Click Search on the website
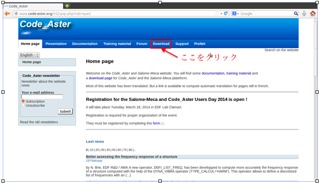The height and width of the screenshot is (184, 321). (281, 50)
